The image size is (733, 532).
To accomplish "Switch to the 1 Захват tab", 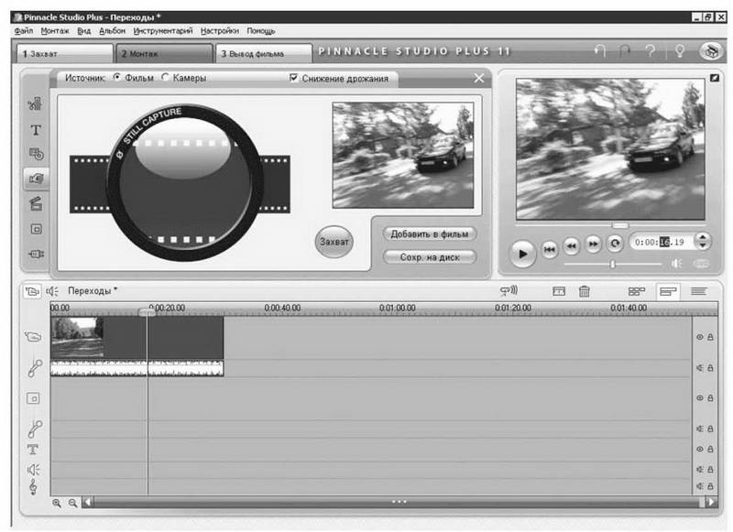I will [x=64, y=54].
